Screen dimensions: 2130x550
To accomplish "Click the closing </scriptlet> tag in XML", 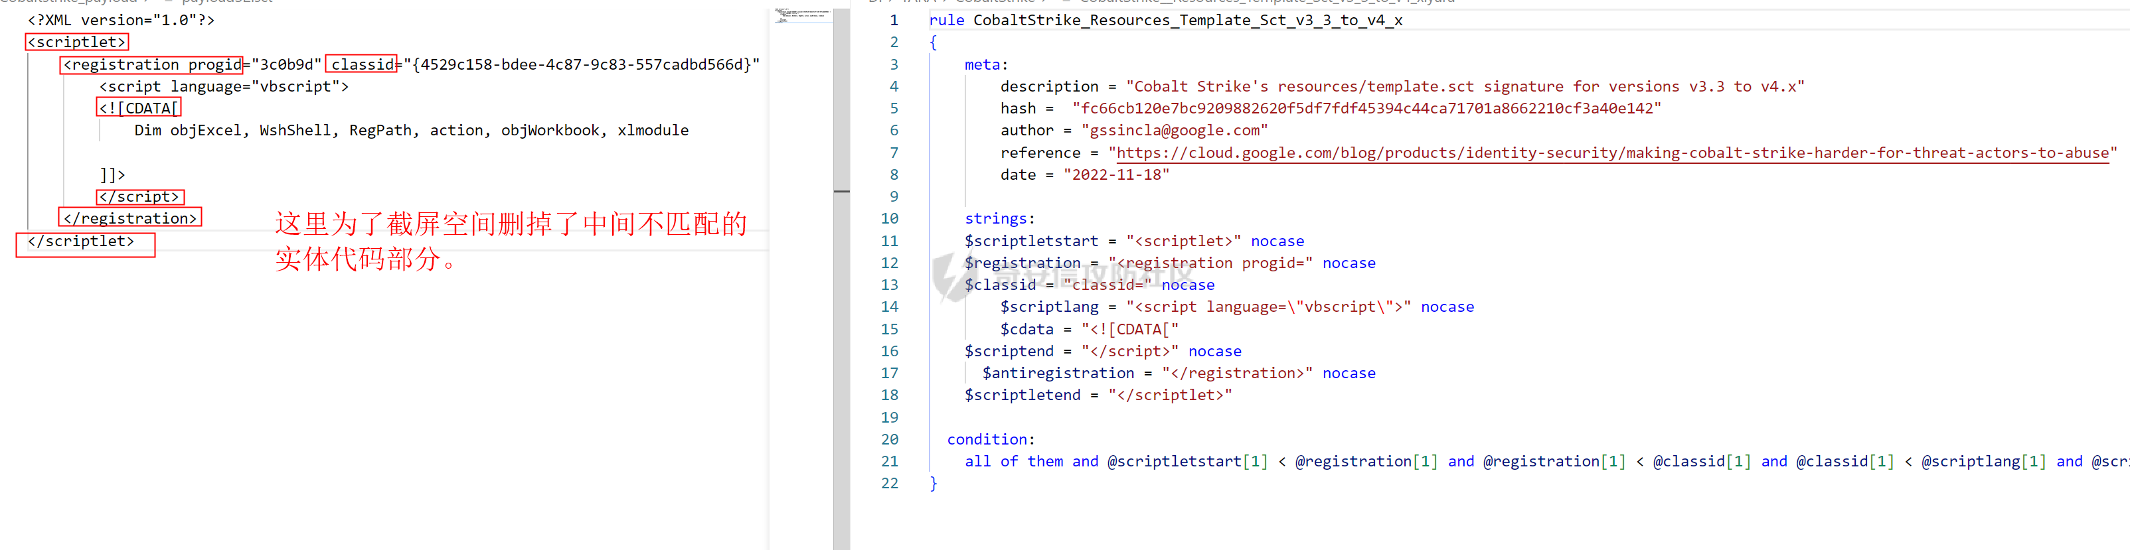I will tap(80, 241).
